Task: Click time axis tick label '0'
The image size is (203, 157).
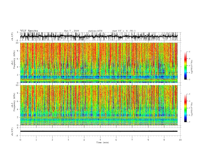Action: (x=20, y=140)
